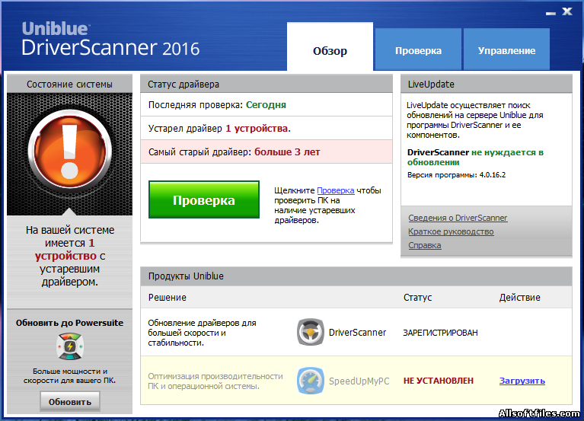
Task: Click the Устарел драйвер 1 устройства row
Action: [x=266, y=128]
